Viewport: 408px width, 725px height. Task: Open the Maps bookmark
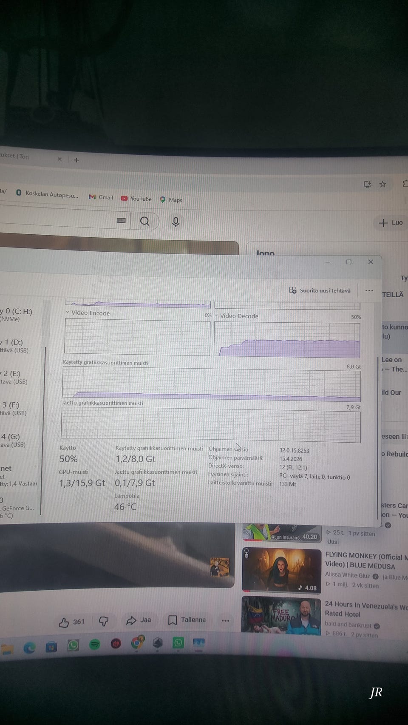pos(171,199)
